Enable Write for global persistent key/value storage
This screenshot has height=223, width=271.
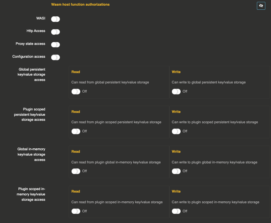coord(176,91)
